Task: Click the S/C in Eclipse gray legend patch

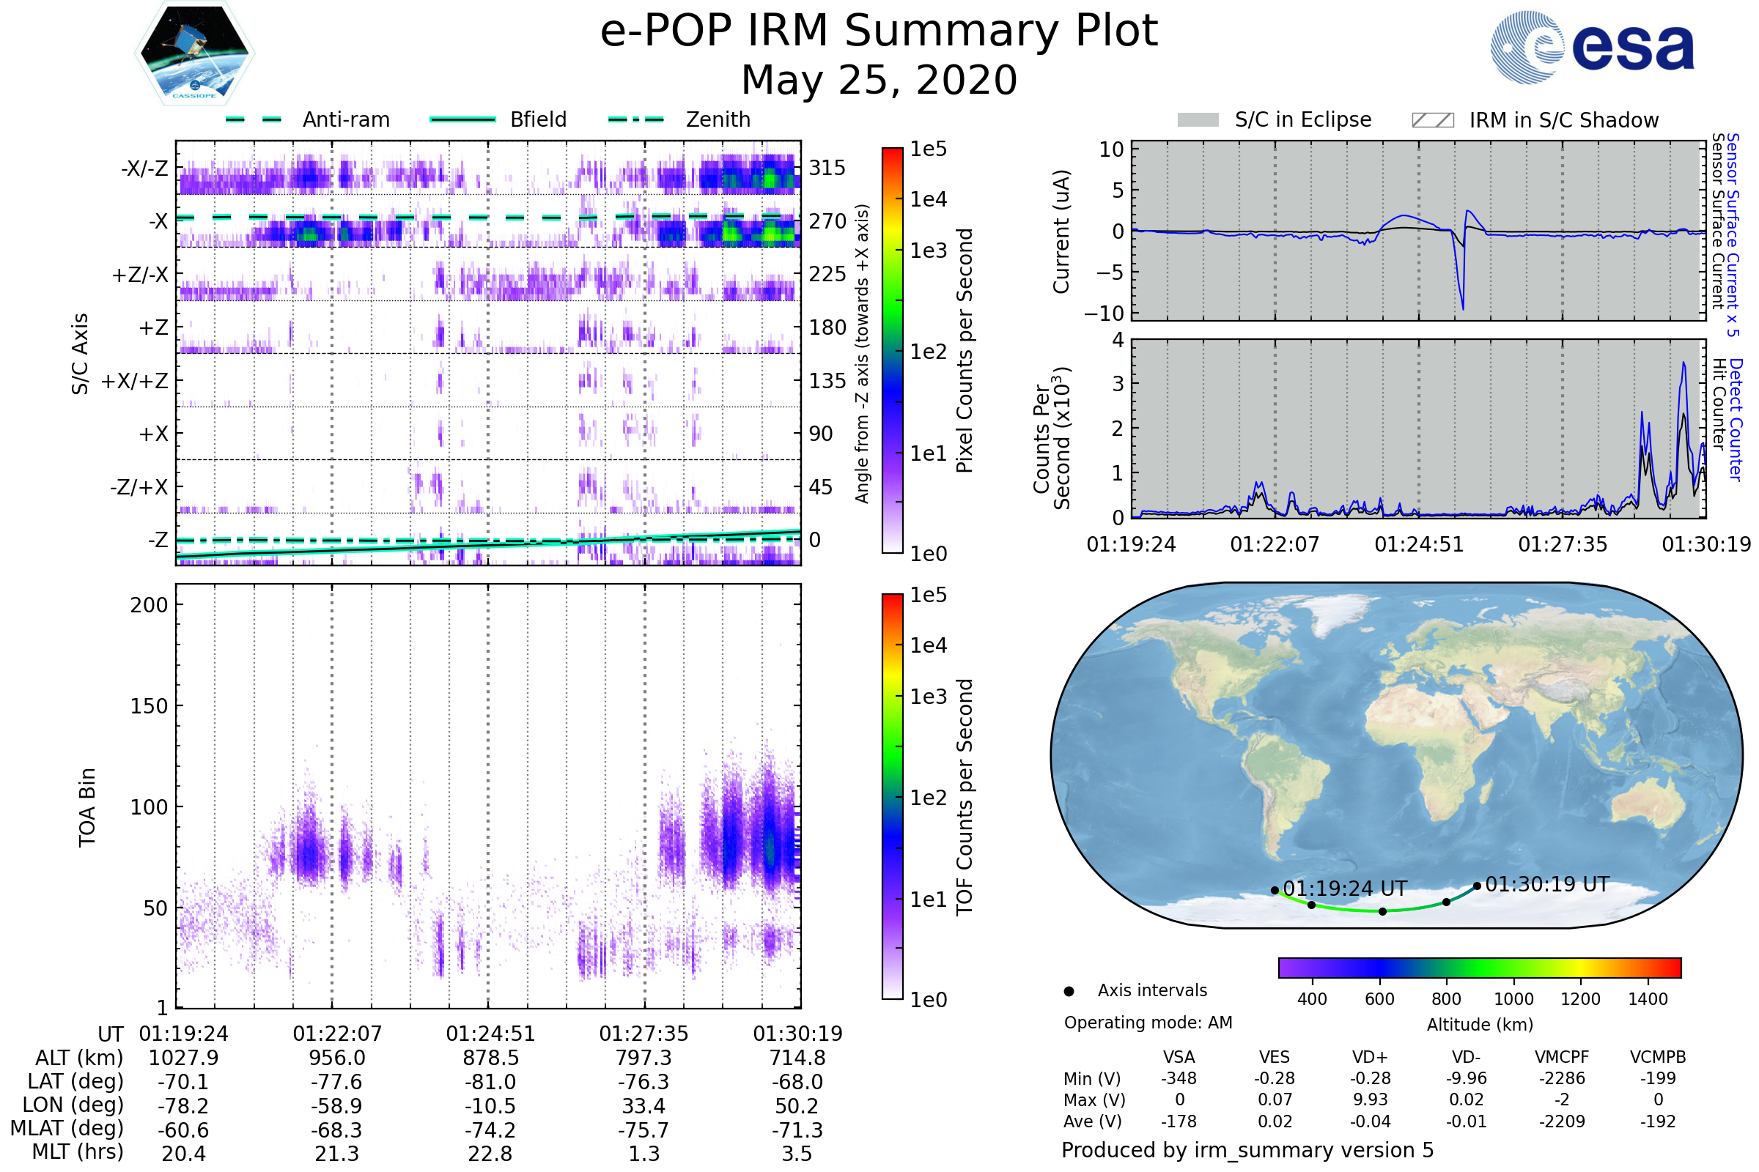Action: click(1198, 120)
